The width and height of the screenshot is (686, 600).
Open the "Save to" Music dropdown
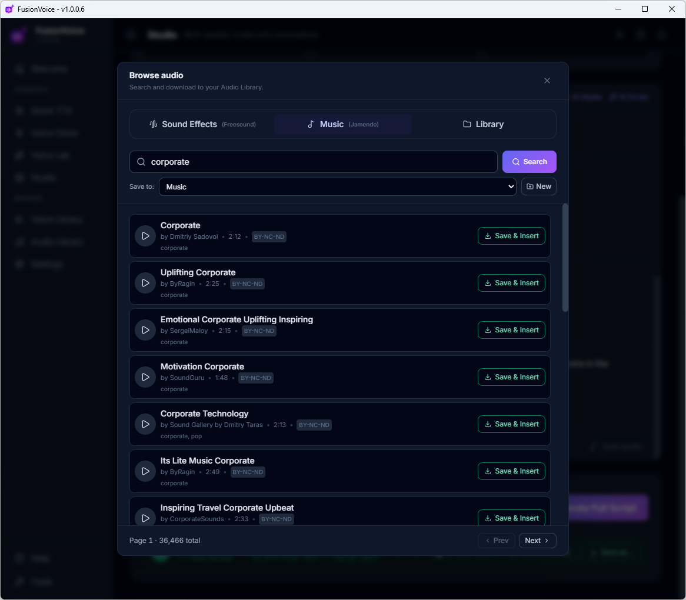337,186
